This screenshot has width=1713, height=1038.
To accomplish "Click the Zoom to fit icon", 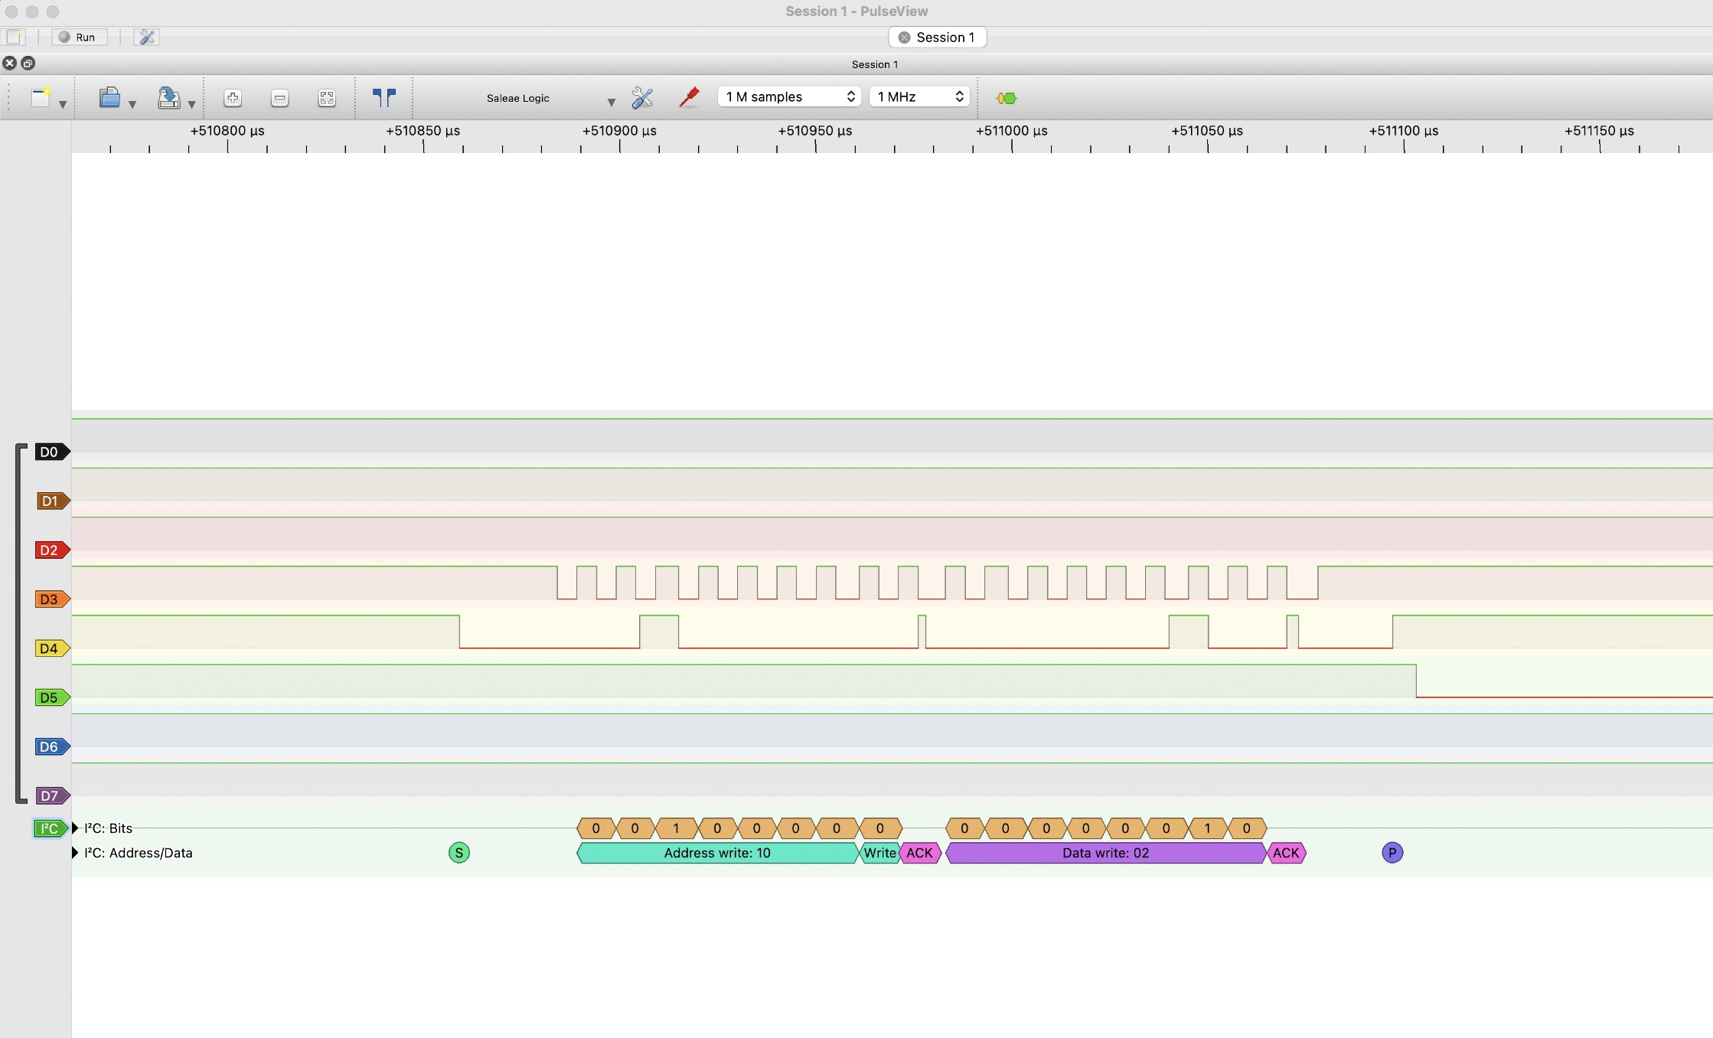I will pos(327,97).
